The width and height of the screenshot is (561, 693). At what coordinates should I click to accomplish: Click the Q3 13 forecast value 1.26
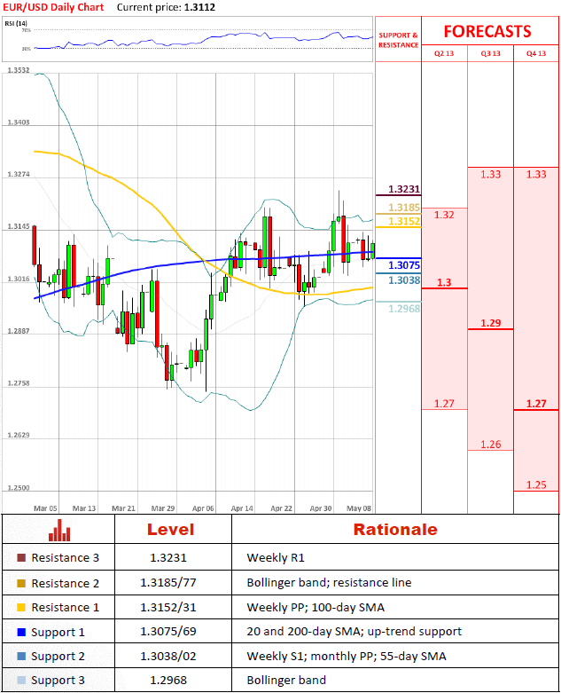(x=490, y=445)
